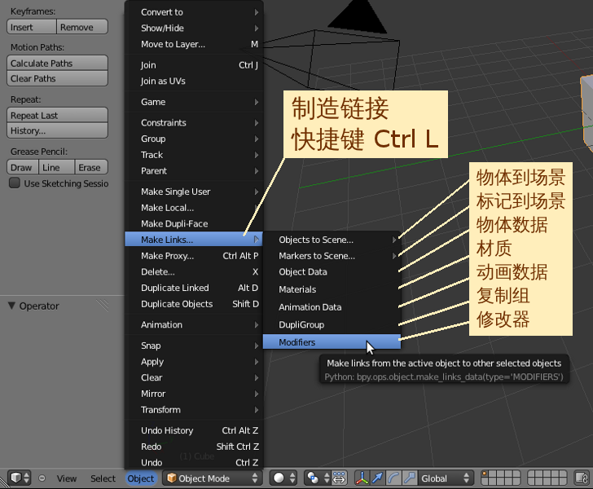The image size is (593, 489).
Task: Open the Global orientation dropdown
Action: (445, 478)
